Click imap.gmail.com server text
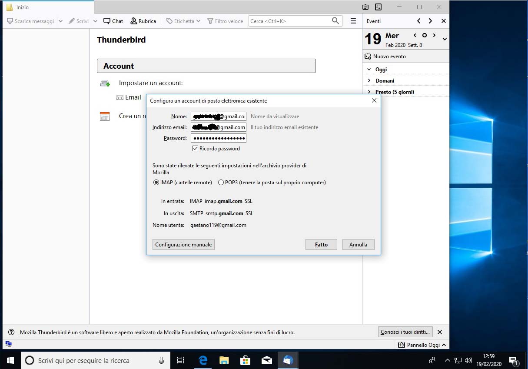 223,201
